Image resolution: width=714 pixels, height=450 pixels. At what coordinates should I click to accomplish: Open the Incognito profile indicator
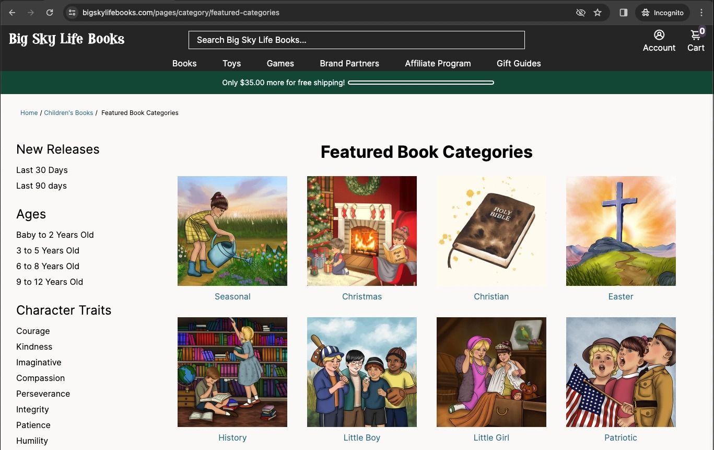click(x=663, y=13)
